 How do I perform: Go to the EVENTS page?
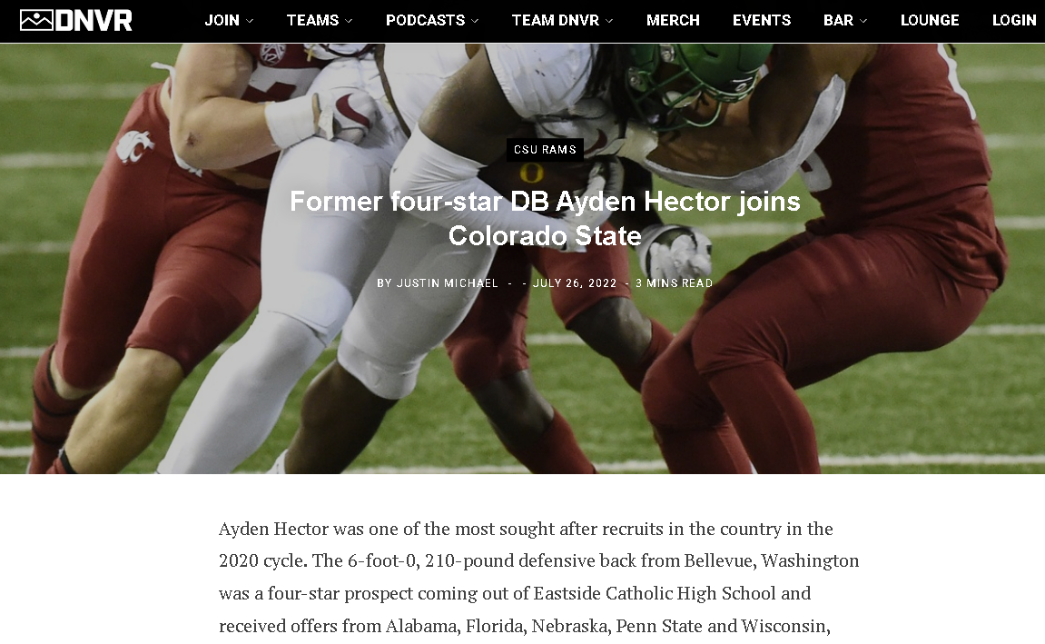pos(762,20)
